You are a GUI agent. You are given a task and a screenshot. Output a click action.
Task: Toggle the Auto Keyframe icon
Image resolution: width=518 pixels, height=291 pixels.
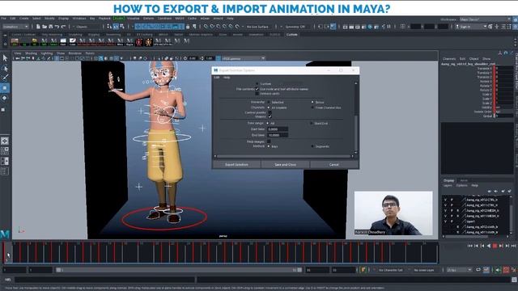(x=506, y=270)
